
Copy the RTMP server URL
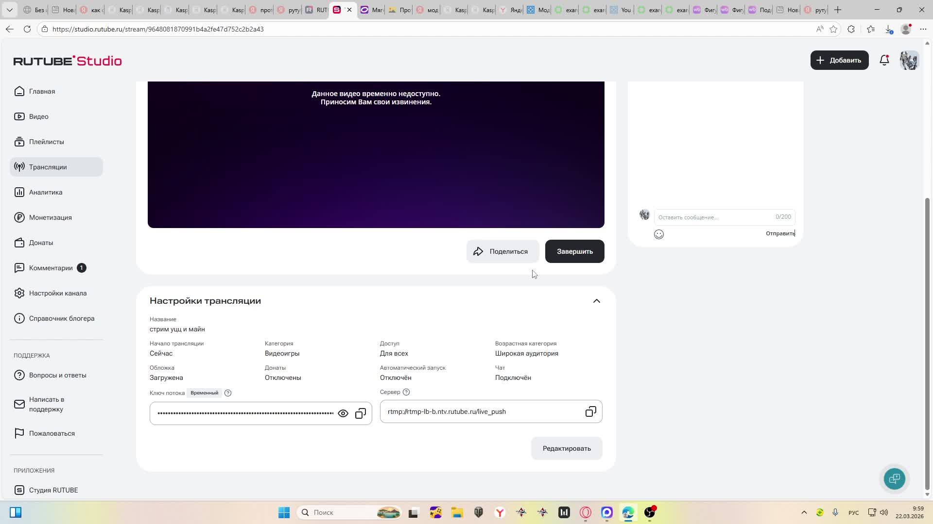coord(590,412)
